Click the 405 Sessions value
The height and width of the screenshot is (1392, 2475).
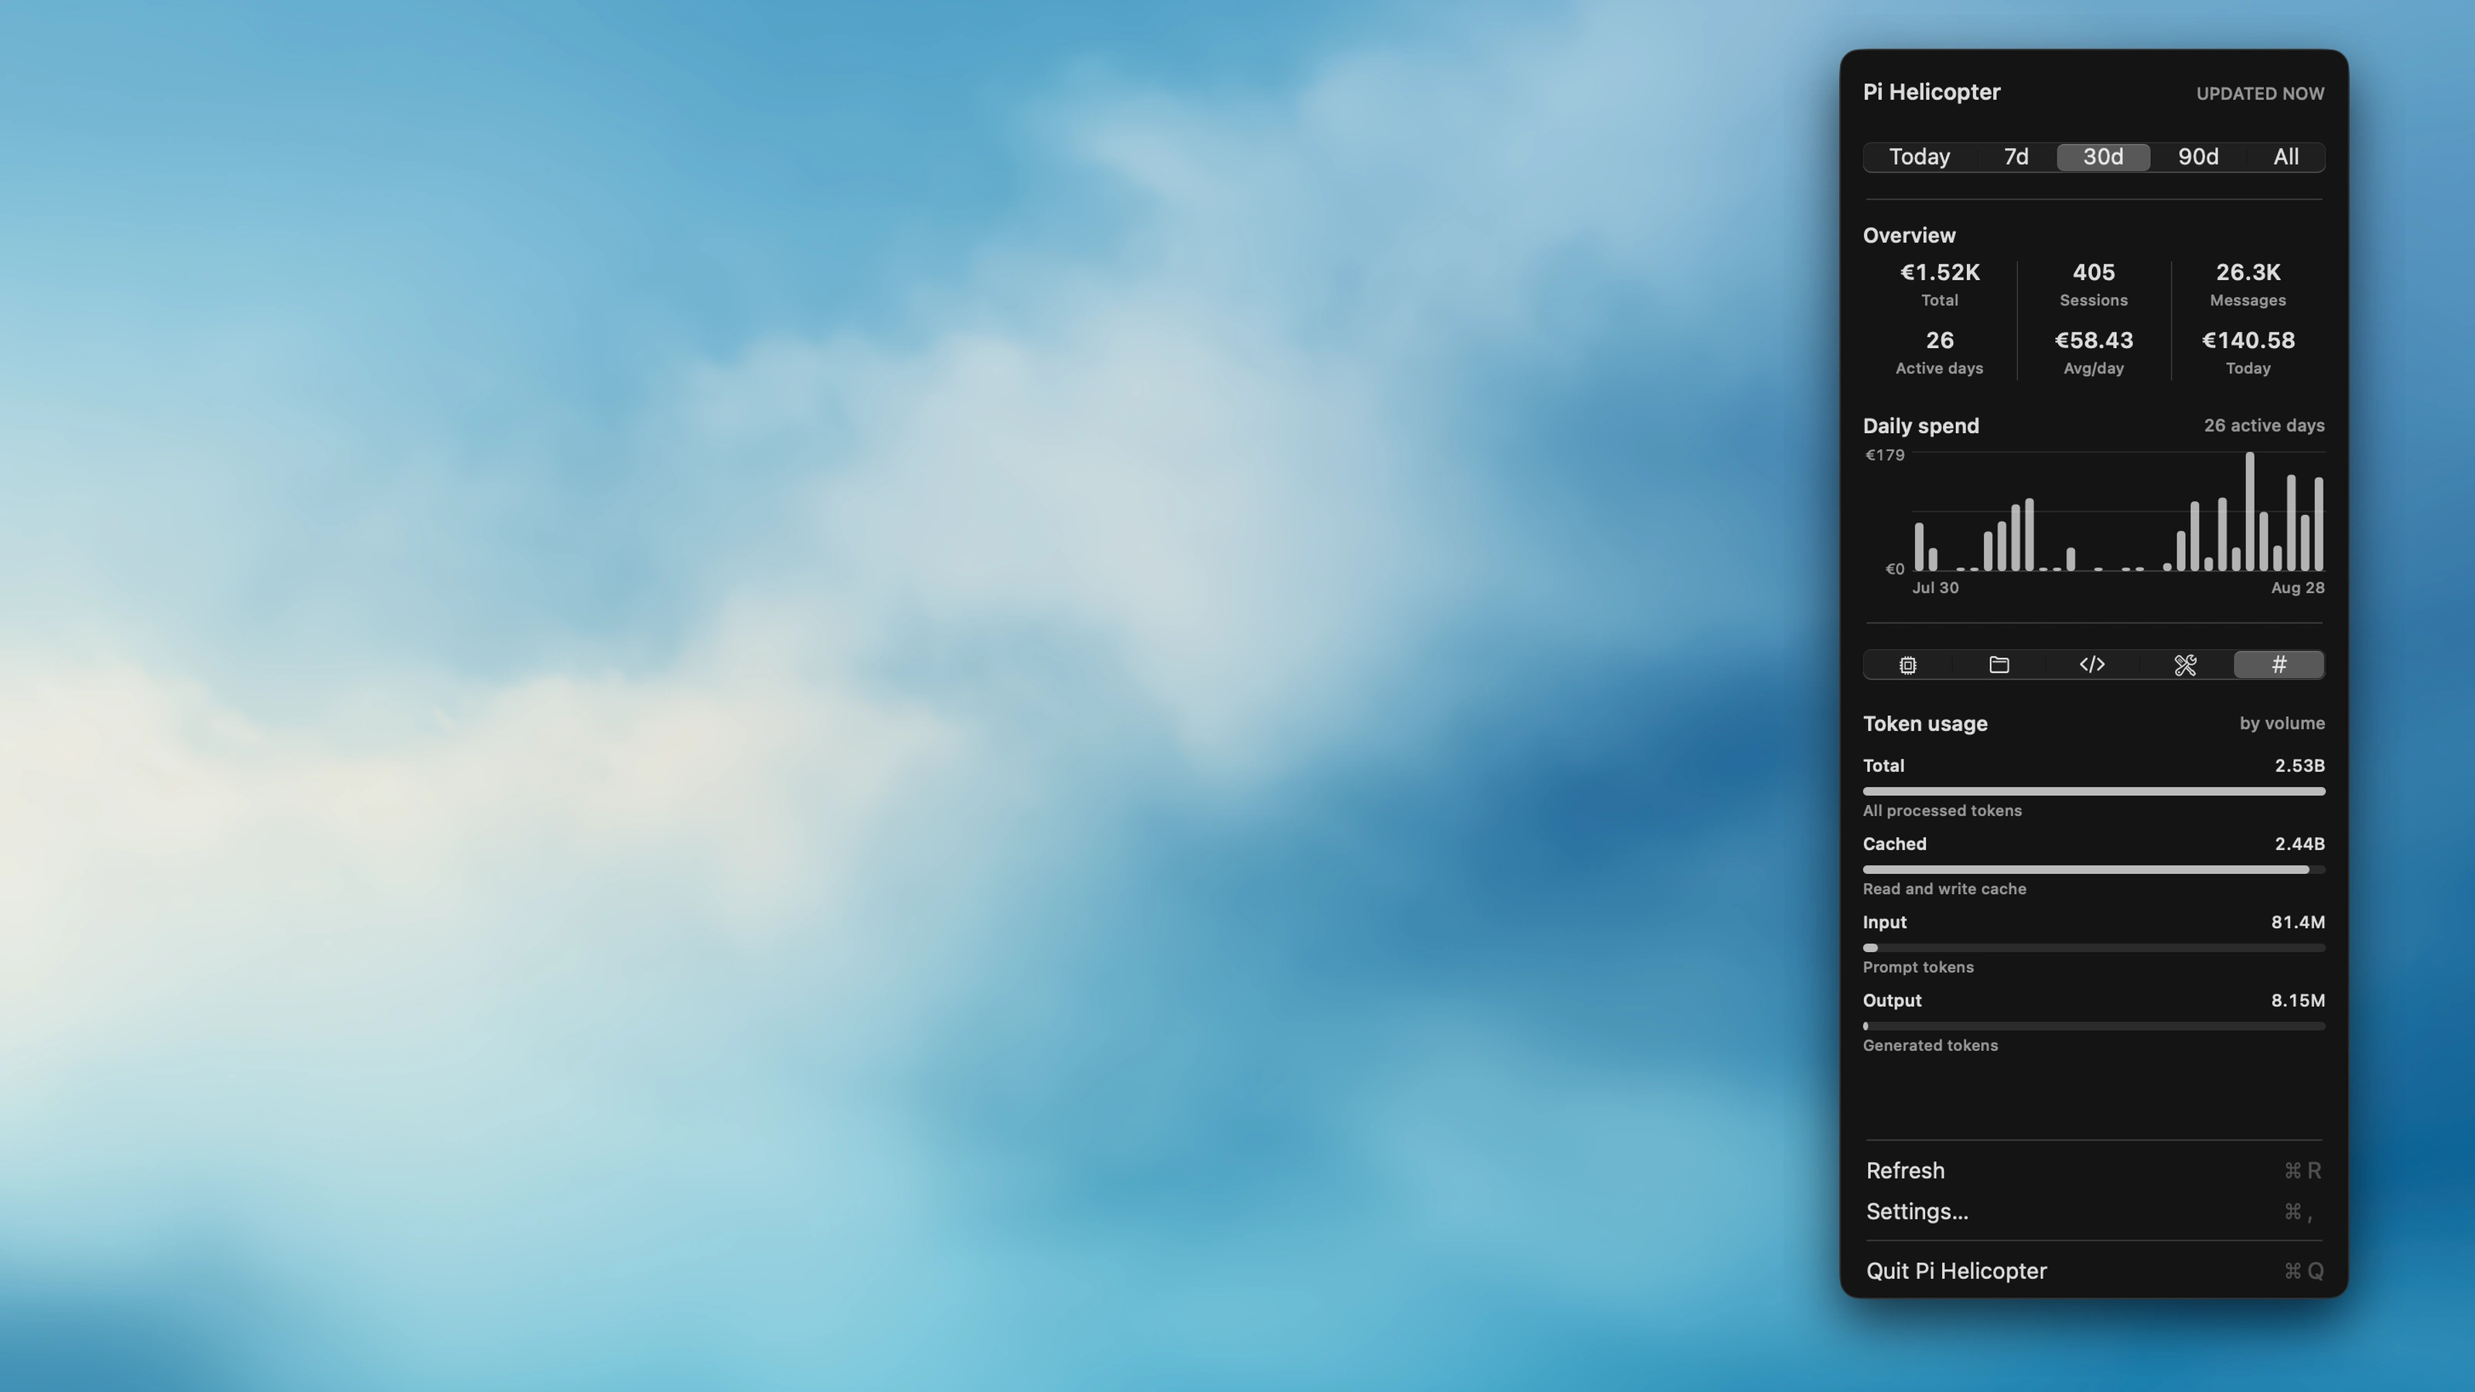point(2094,273)
